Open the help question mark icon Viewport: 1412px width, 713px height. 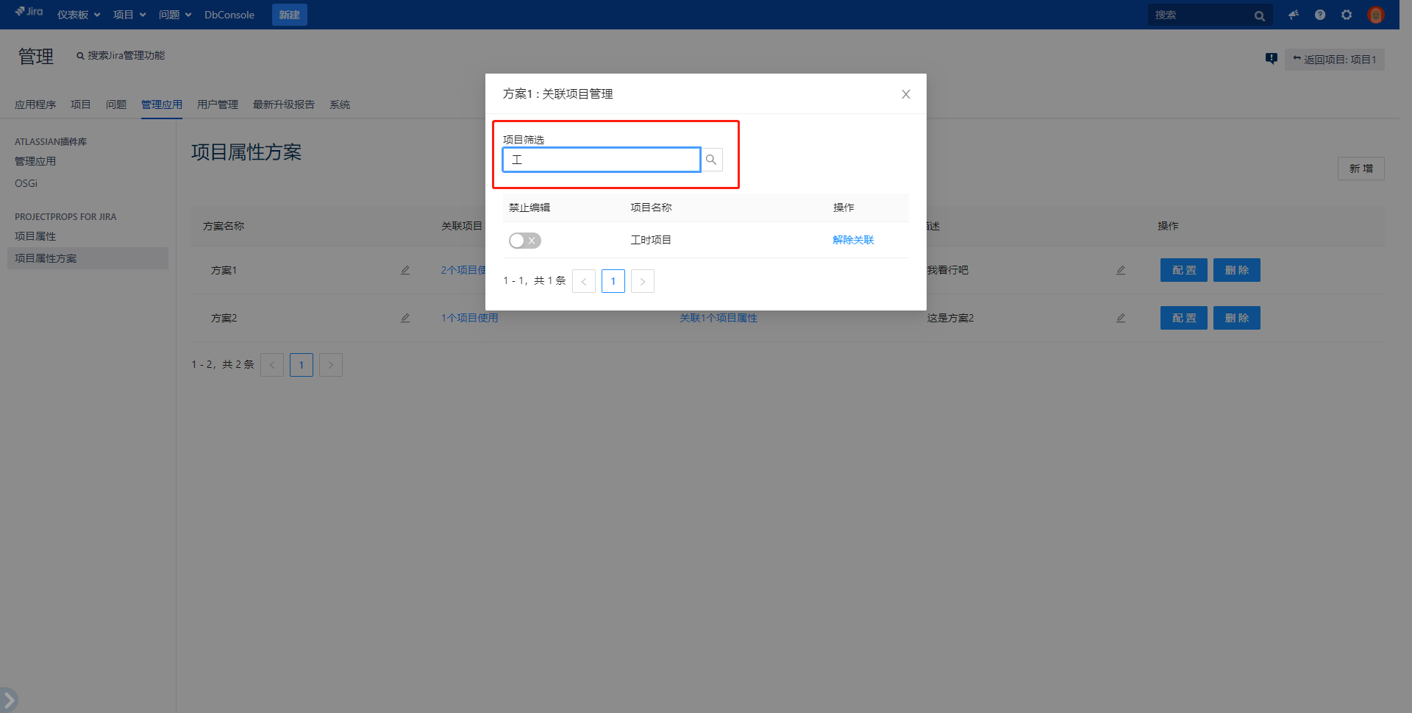coord(1320,15)
